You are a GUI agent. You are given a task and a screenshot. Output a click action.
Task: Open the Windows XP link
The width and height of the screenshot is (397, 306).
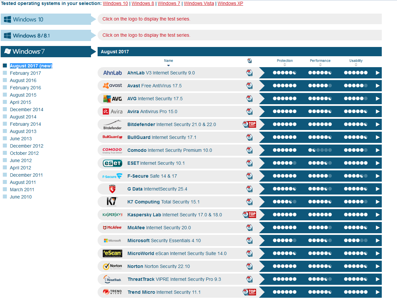coord(230,3)
